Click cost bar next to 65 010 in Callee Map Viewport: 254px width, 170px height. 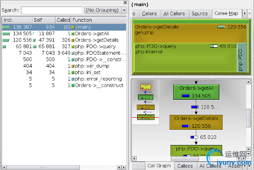point(214,46)
